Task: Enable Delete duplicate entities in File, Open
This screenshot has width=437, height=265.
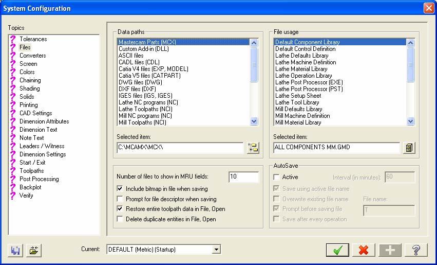Action: [120, 219]
